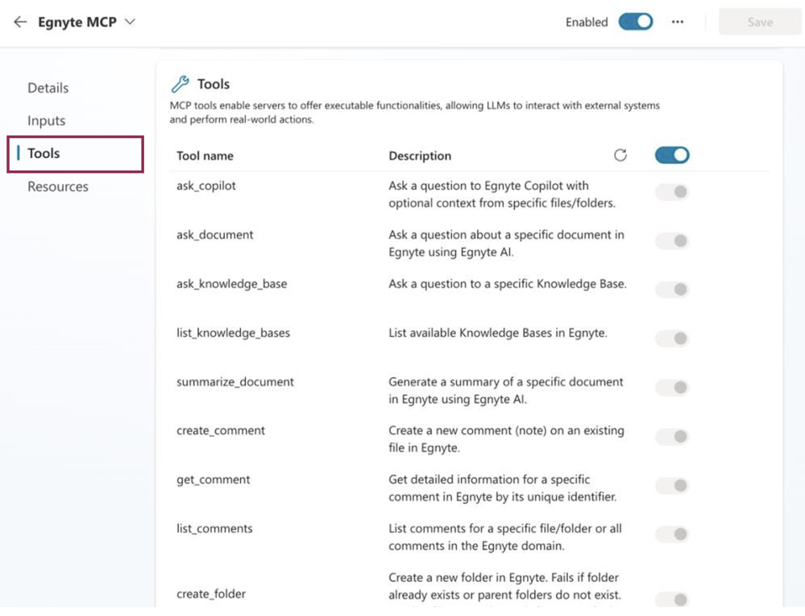This screenshot has width=805, height=616.
Task: Open the Details section
Action: [x=48, y=88]
